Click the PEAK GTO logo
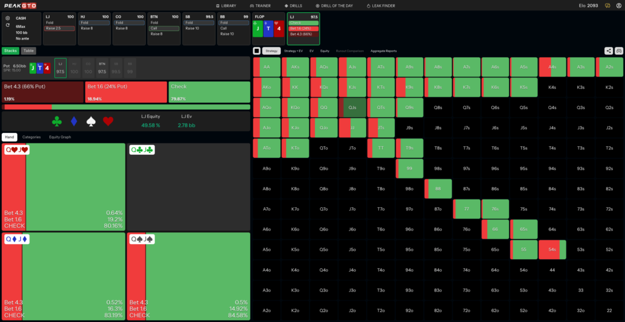 point(20,5)
